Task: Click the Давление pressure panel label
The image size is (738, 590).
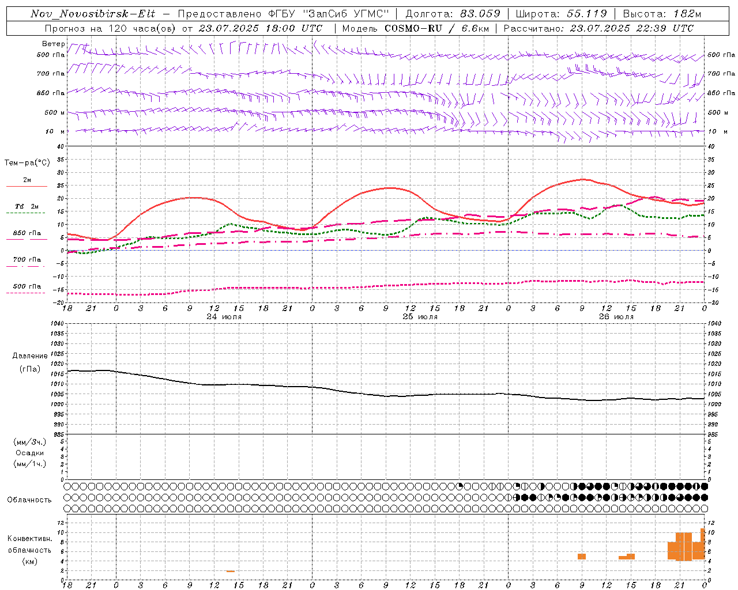Action: [x=30, y=356]
